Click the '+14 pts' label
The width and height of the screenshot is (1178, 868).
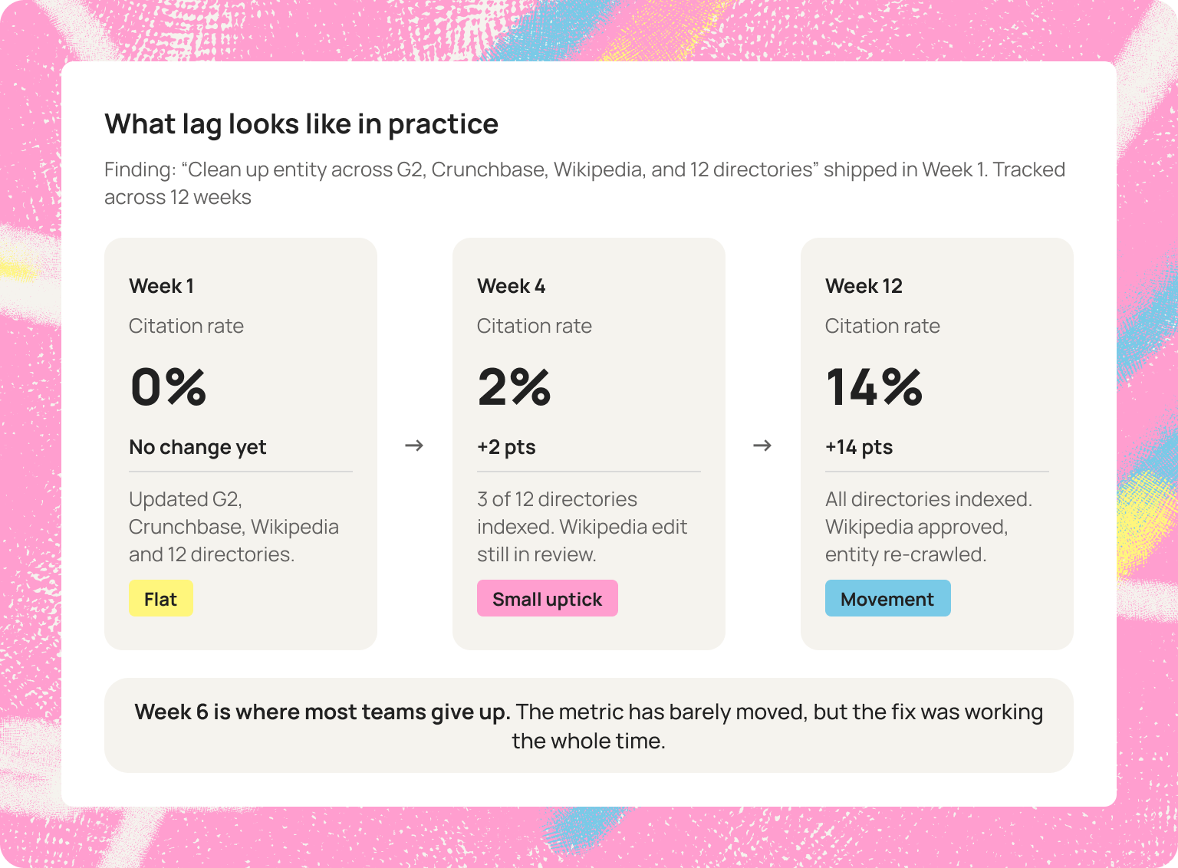click(859, 447)
